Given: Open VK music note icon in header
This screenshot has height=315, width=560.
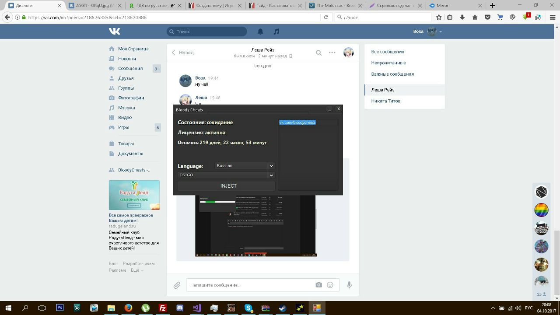Looking at the screenshot, I should (276, 31).
